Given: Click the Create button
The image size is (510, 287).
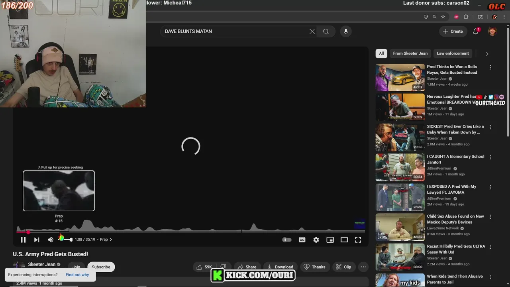Looking at the screenshot, I should [453, 31].
